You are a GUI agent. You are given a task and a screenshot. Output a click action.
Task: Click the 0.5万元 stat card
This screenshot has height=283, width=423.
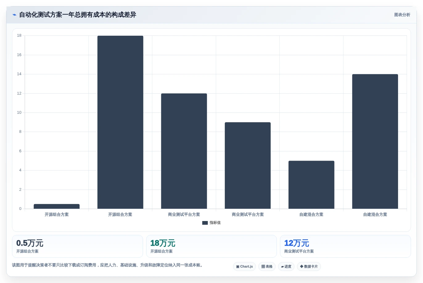[x=77, y=246]
